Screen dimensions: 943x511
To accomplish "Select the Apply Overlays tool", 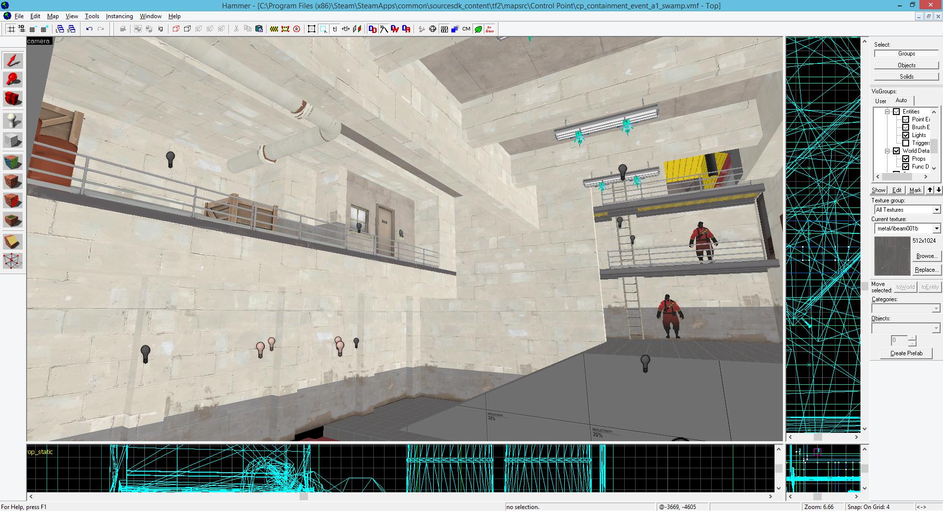I will [13, 219].
